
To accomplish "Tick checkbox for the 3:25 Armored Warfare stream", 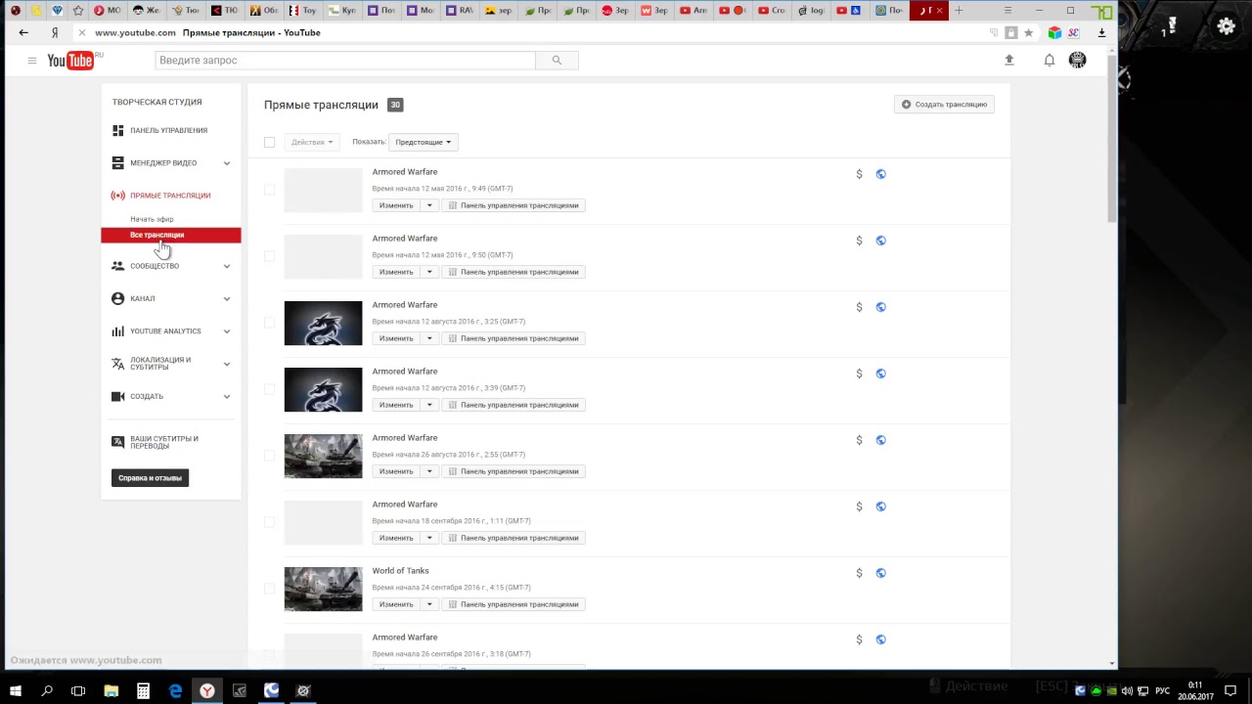I will pyautogui.click(x=269, y=323).
